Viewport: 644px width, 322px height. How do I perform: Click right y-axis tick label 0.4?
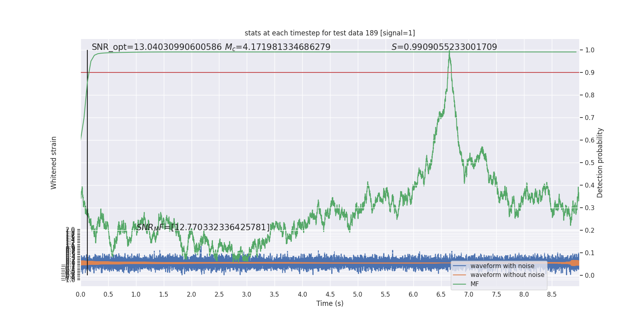click(590, 186)
